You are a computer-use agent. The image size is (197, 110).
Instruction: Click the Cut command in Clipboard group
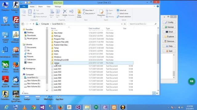[x=36, y=10]
